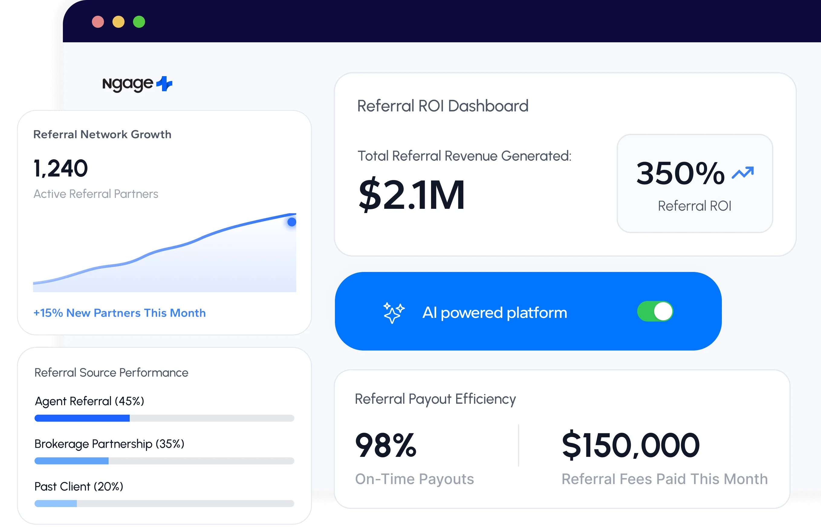Click the Agent Referral progress bar
Screen dimensions: 821x527
(164, 418)
